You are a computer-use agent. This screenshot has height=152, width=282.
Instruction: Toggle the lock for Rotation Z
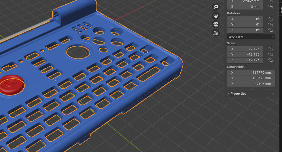point(270,31)
